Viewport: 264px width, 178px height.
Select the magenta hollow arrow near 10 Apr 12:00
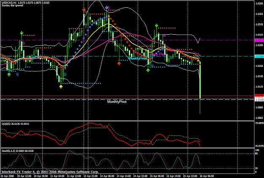click(x=23, y=43)
